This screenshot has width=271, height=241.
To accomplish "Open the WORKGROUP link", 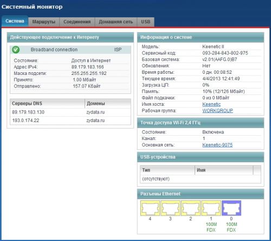I will click(x=217, y=111).
